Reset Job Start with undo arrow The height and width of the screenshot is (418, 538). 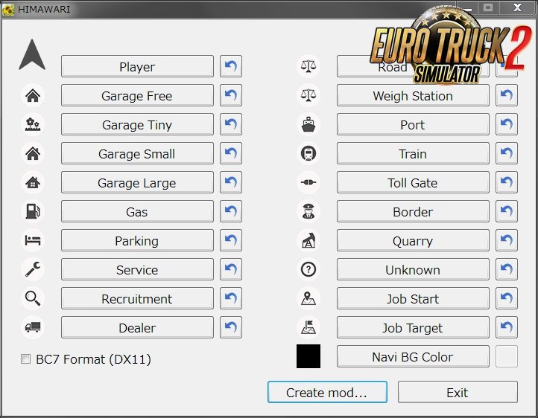[x=507, y=298]
